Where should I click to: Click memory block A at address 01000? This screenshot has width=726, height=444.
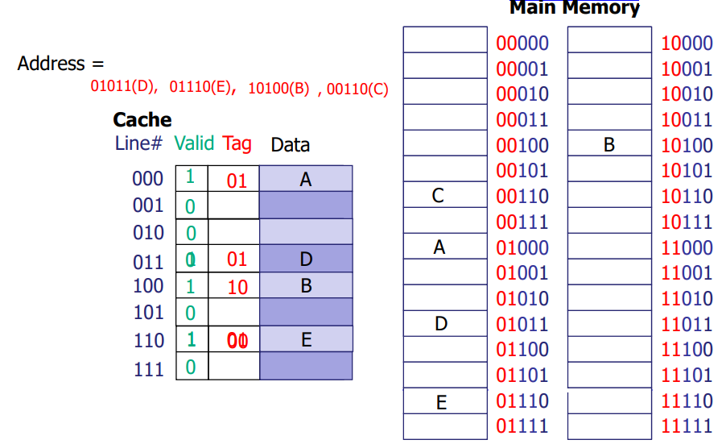(x=445, y=246)
